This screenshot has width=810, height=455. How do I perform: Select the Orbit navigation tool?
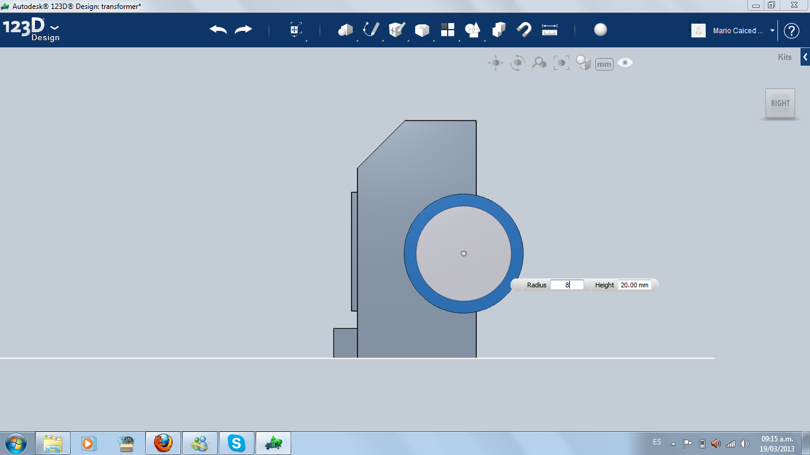coord(518,63)
